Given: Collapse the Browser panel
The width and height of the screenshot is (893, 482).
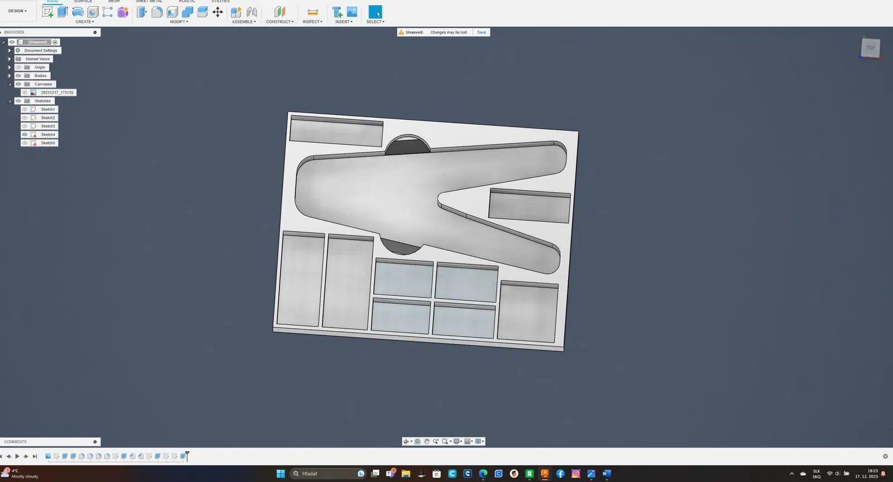Looking at the screenshot, I should [x=95, y=32].
